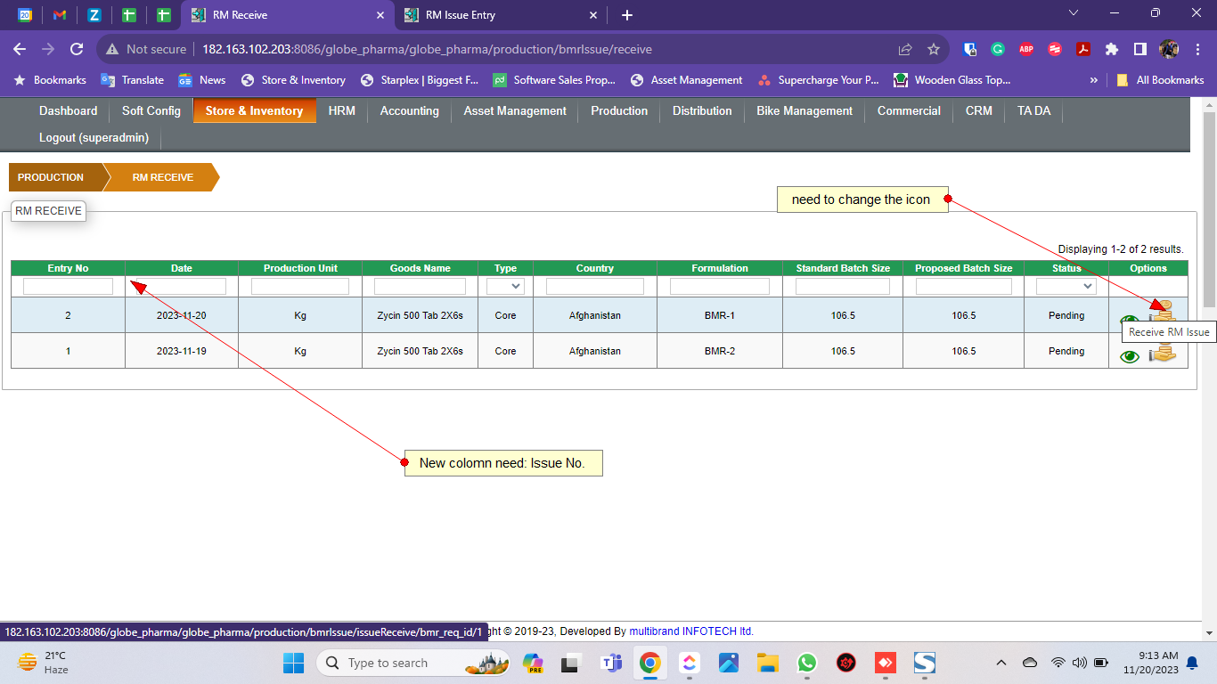This screenshot has height=684, width=1217.
Task: Expand the hidden bookmarks overflow chevron
Action: (x=1093, y=80)
